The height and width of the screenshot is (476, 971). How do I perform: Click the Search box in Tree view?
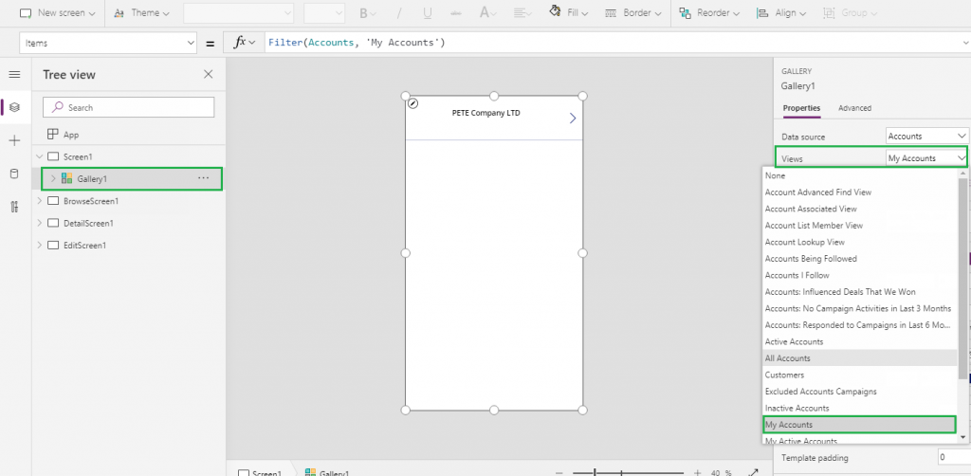pos(128,108)
